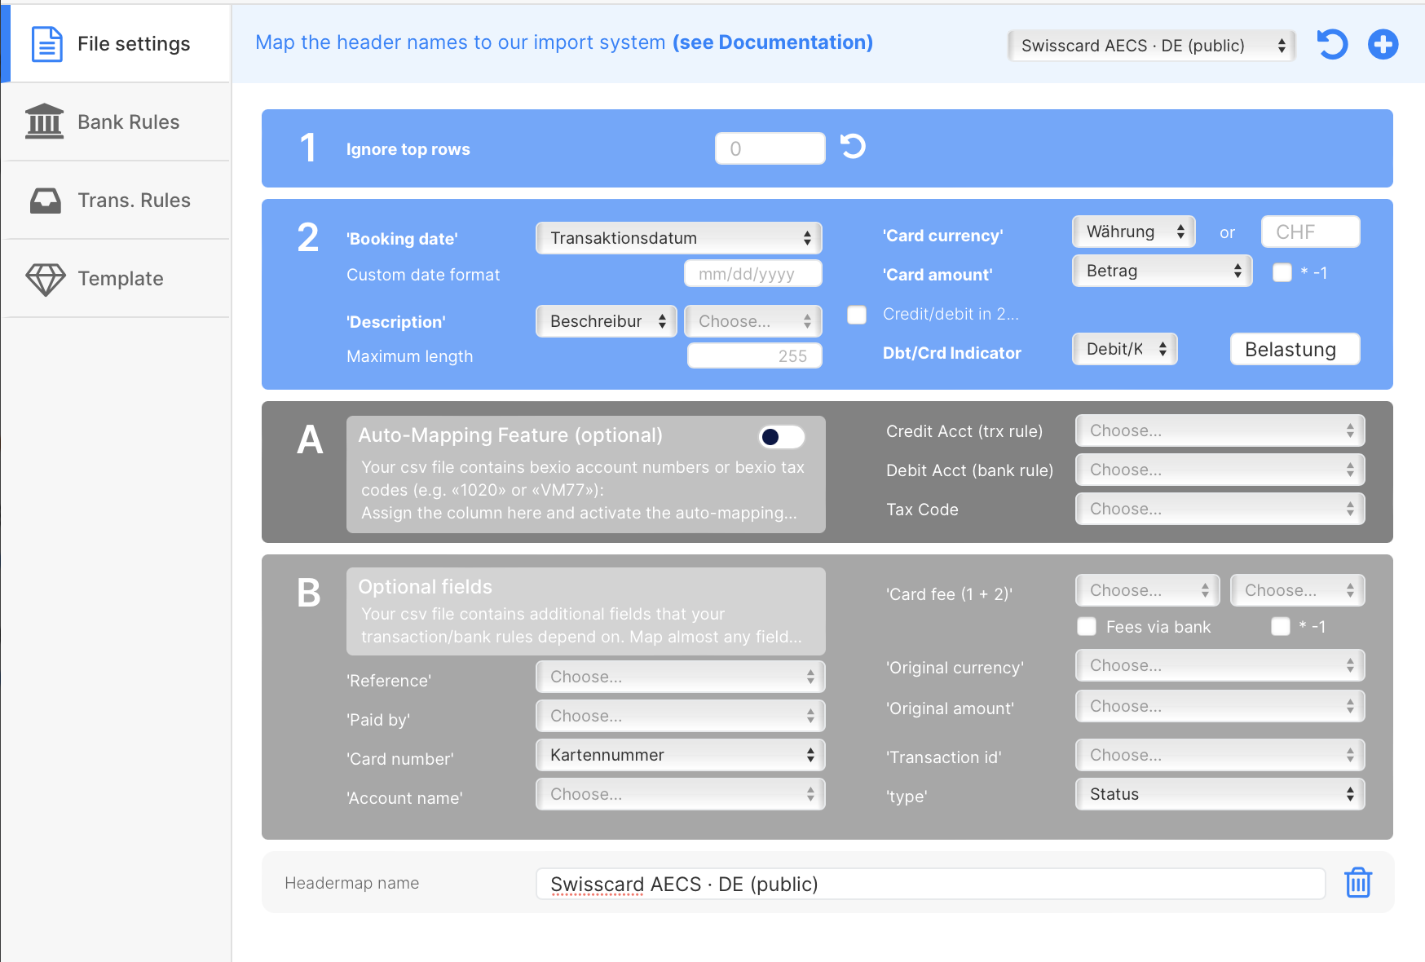
Task: Click the Ignore top rows number field
Action: 770,148
